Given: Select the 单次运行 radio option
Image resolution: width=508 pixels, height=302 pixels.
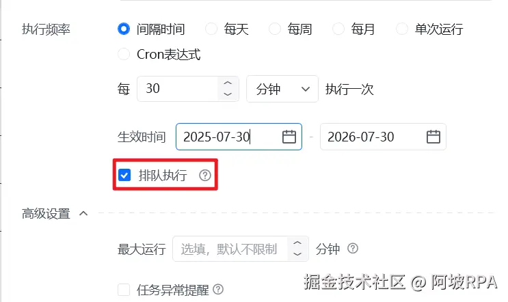Looking at the screenshot, I should [x=402, y=29].
